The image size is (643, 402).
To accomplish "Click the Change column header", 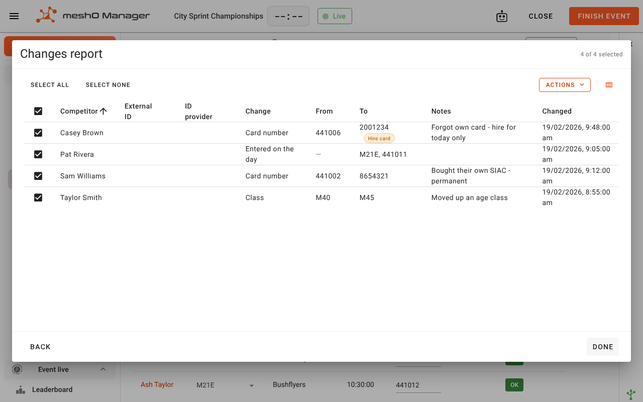I will pos(258,111).
